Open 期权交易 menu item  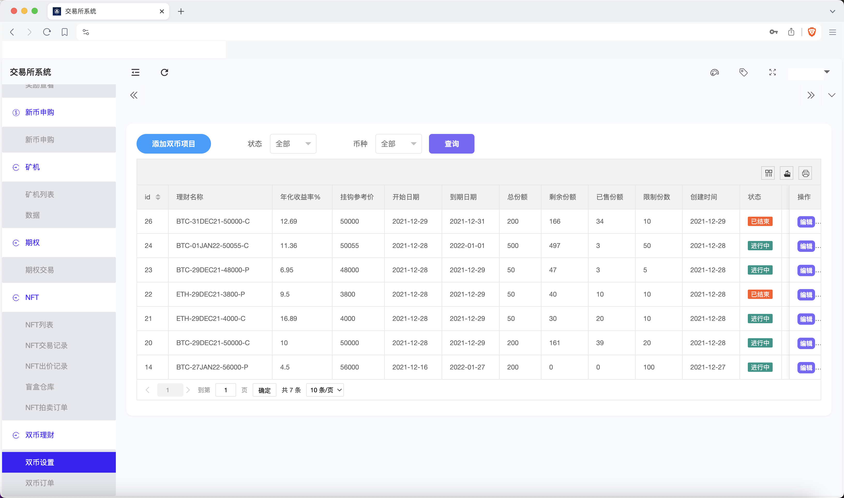point(59,270)
